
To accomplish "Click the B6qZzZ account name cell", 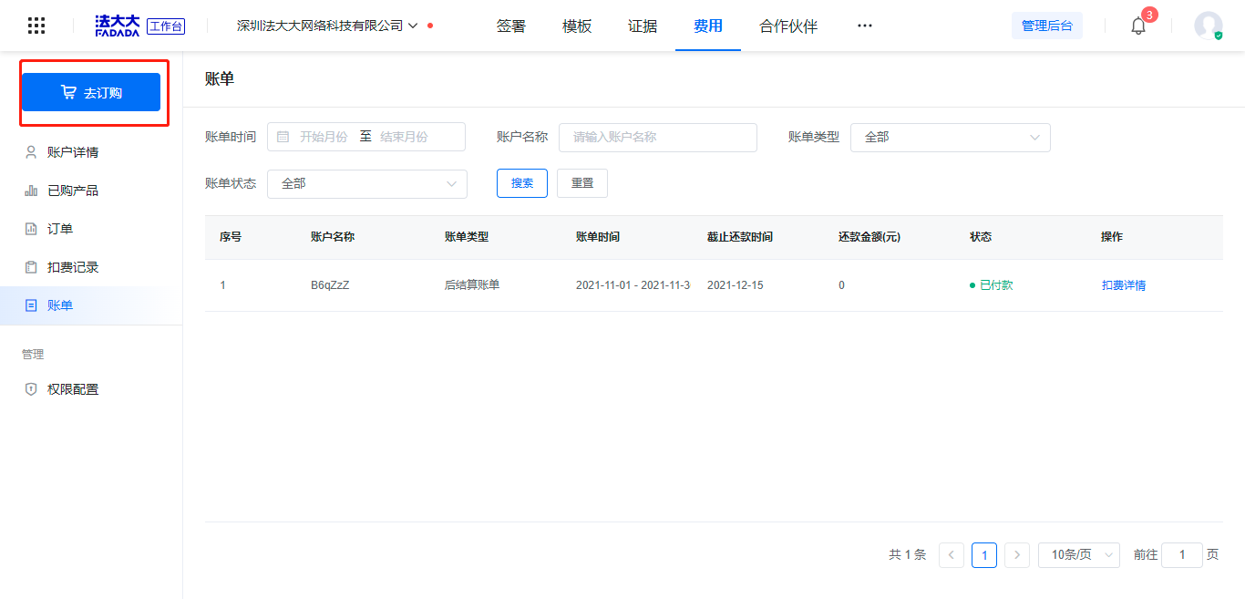I will [x=330, y=285].
